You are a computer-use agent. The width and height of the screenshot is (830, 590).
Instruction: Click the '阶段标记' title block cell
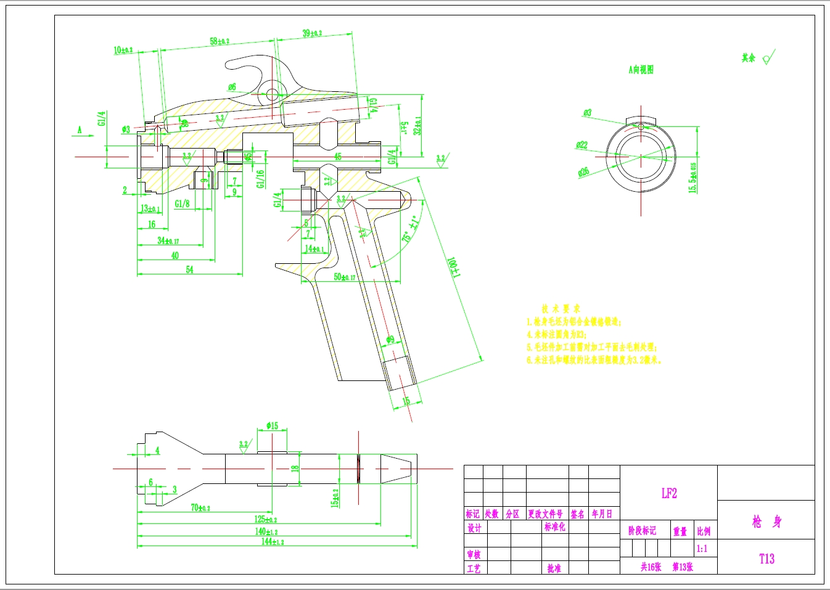[643, 530]
